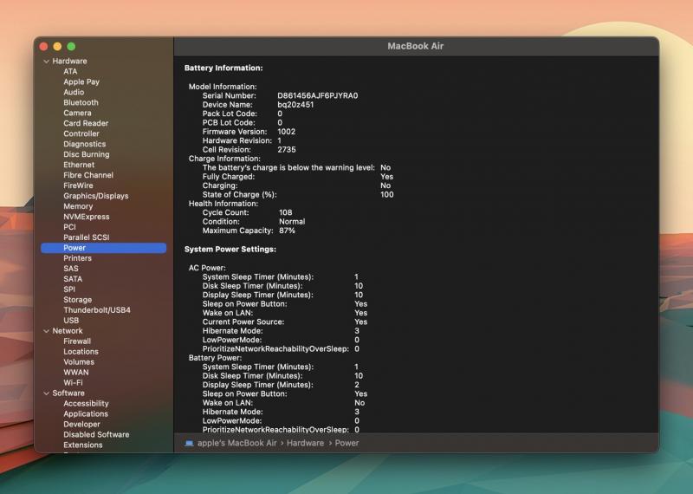Click the Maximum Capacity value 87%

coord(287,231)
